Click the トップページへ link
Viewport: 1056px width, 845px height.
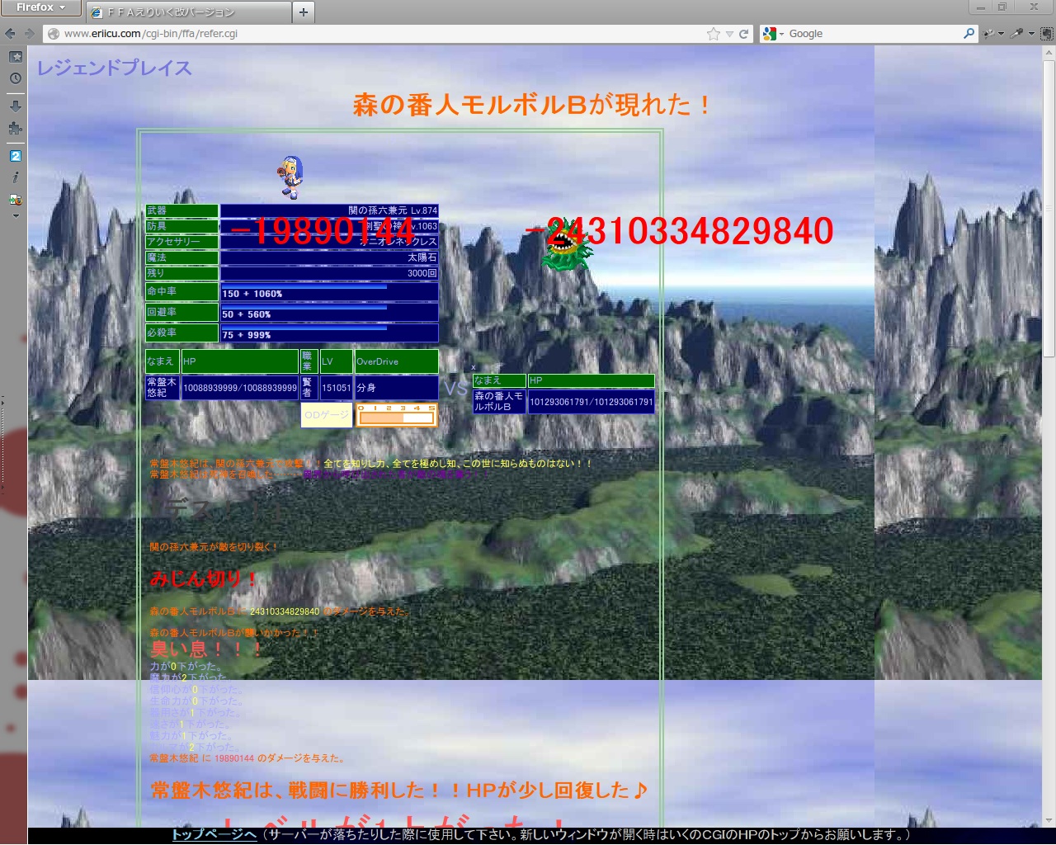click(x=214, y=834)
